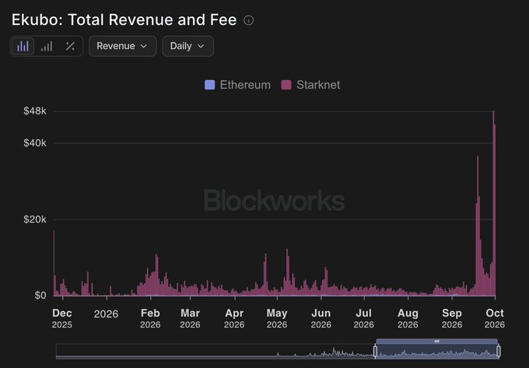Click the Sep 2026 x-axis label

click(x=452, y=318)
